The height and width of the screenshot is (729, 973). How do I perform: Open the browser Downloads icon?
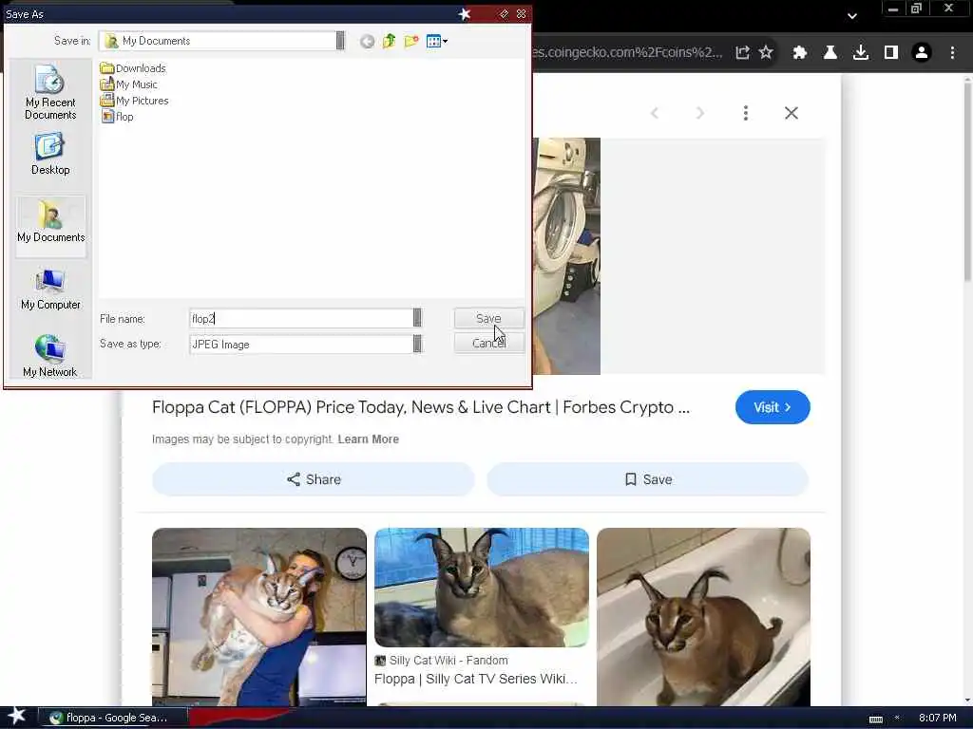point(860,53)
